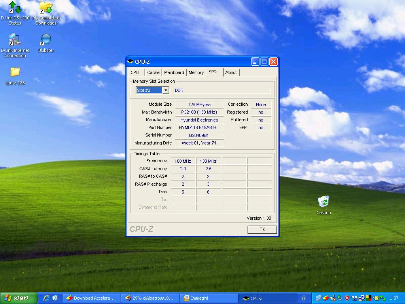Click Serial Number value B20409B1
Screen dimensions: 405x304
click(199, 135)
